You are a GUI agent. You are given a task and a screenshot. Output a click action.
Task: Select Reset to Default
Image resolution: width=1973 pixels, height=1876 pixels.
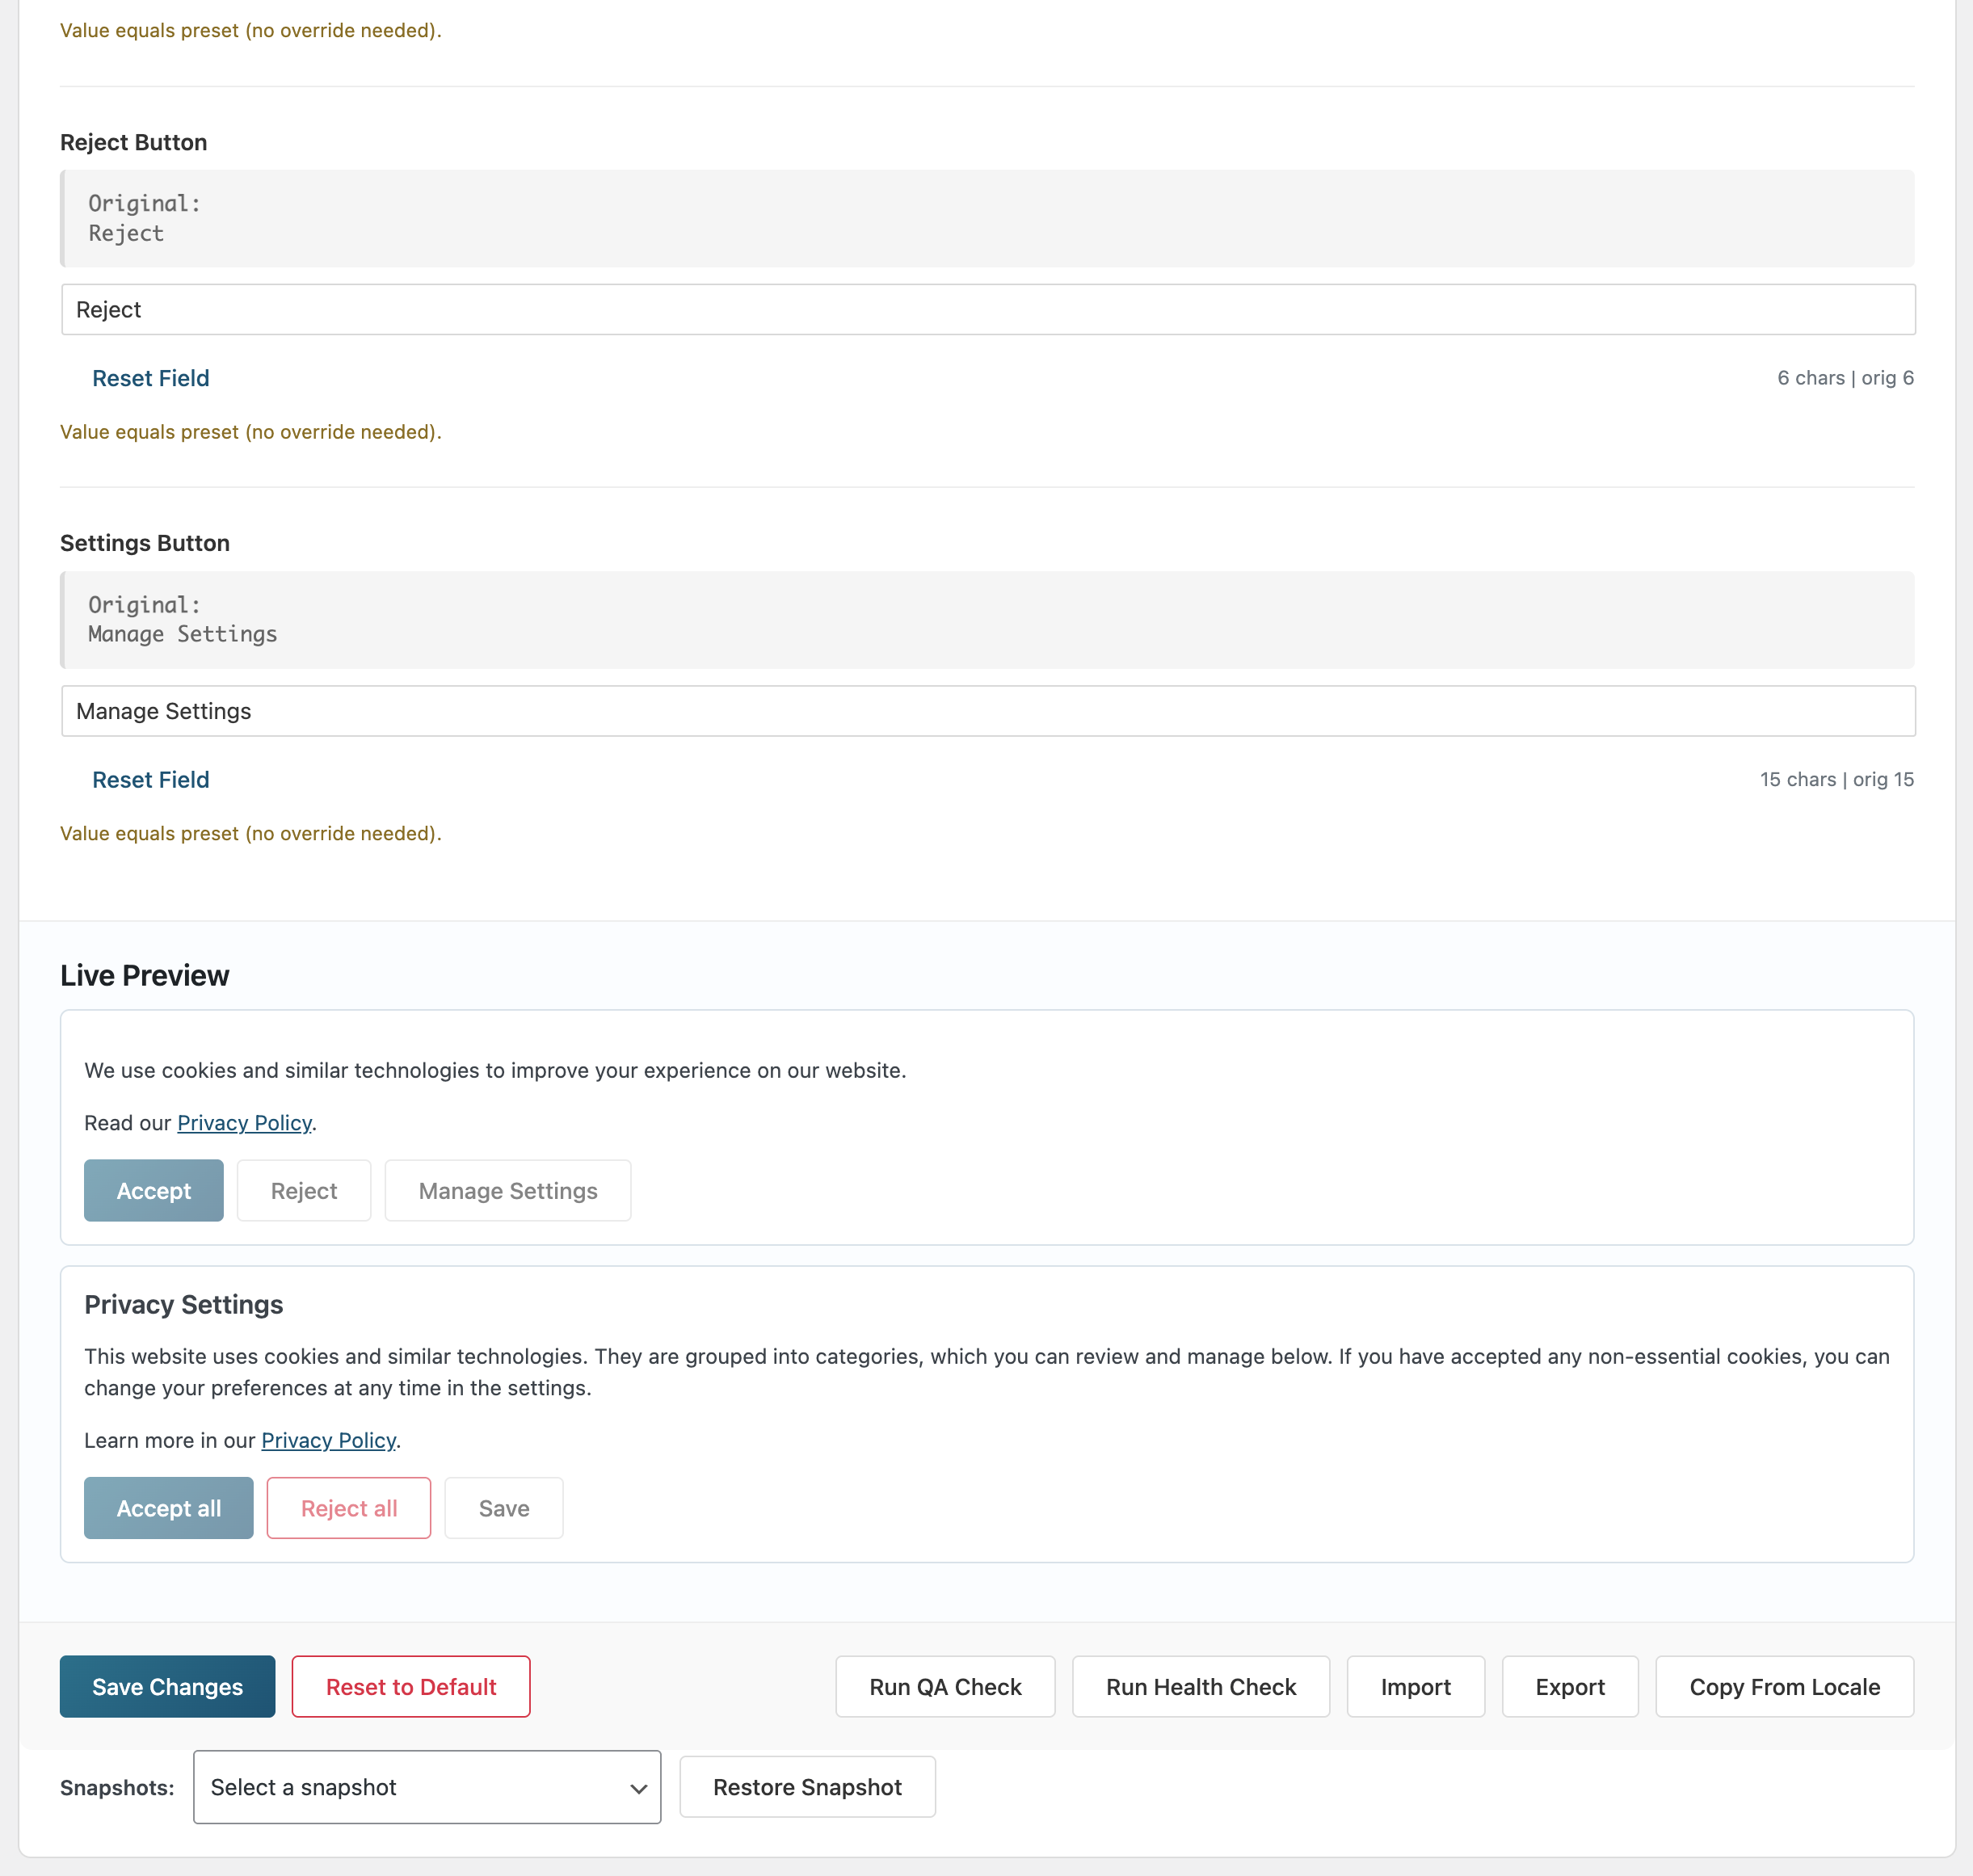pos(410,1686)
